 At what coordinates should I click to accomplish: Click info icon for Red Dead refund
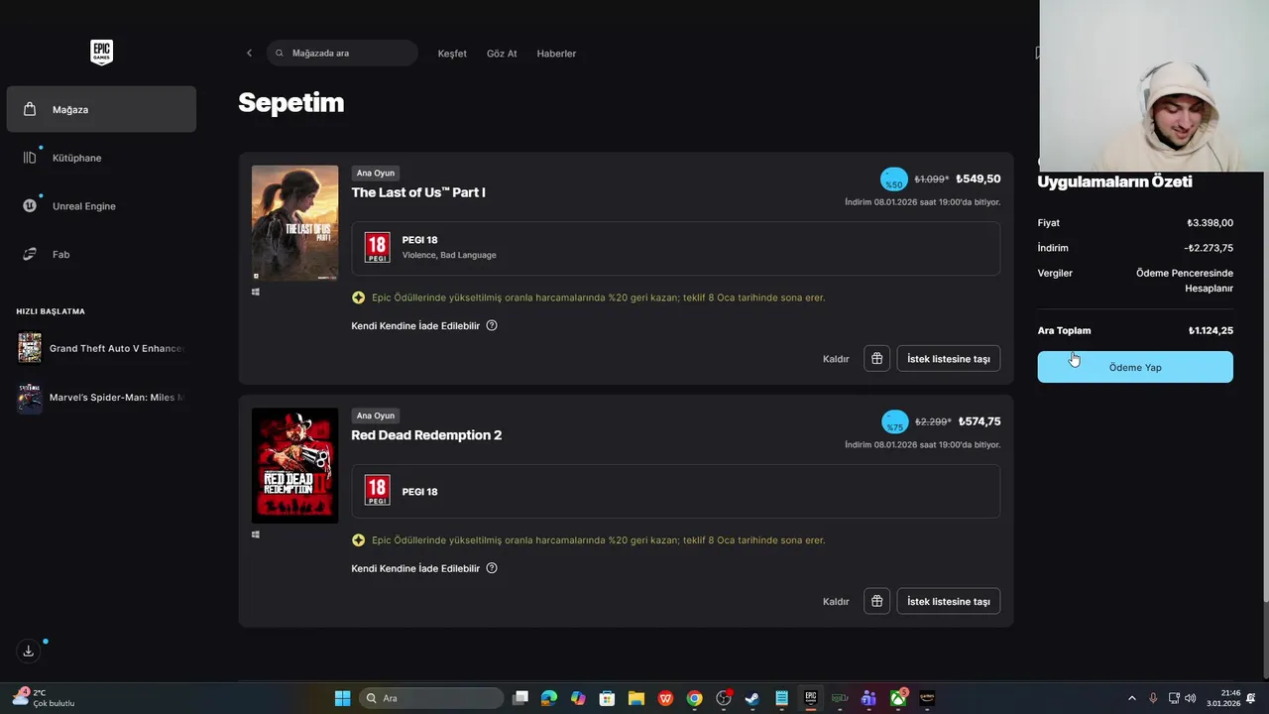(492, 568)
